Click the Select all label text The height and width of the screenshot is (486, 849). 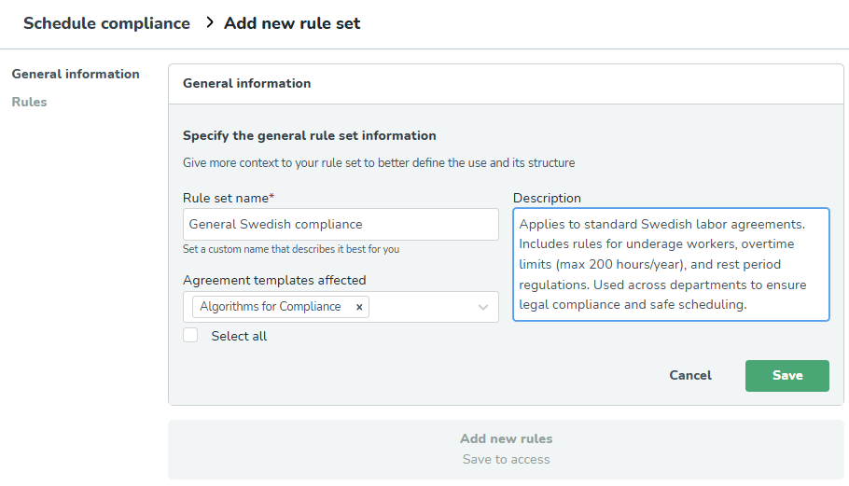[239, 336]
